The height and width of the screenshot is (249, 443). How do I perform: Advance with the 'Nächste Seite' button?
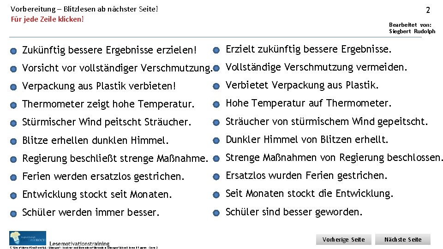point(403,239)
